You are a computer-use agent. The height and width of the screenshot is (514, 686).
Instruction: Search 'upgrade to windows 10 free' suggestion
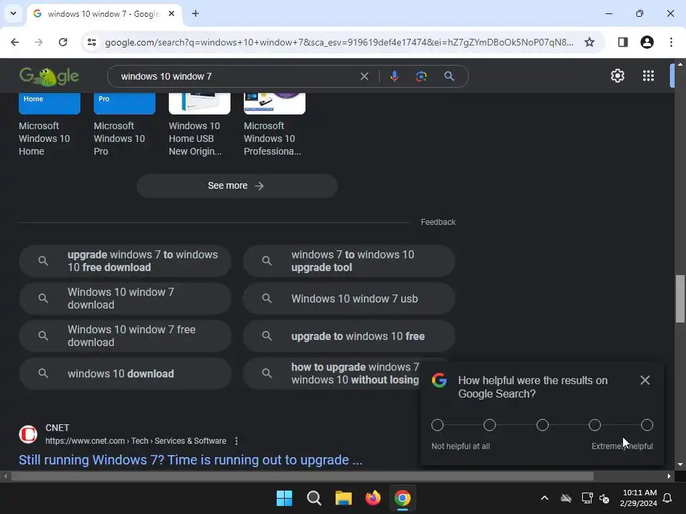tap(348, 336)
